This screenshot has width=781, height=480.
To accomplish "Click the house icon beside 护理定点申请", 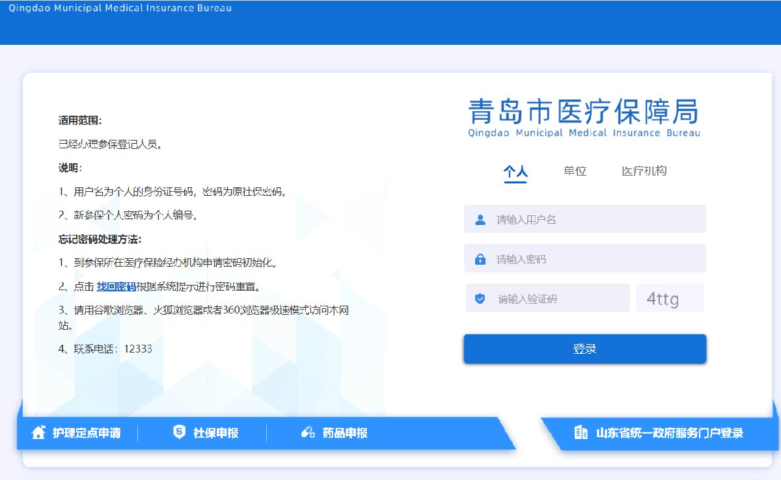I will 38,433.
